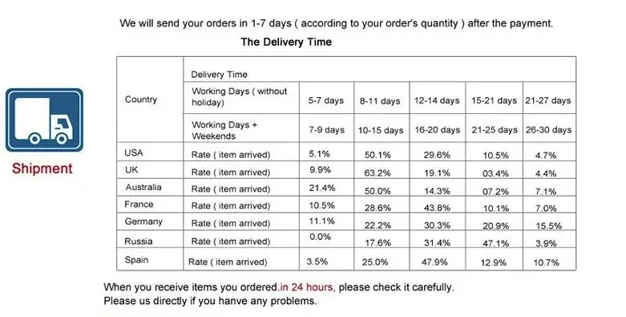
Task: Select the UK row label
Action: click(x=131, y=170)
